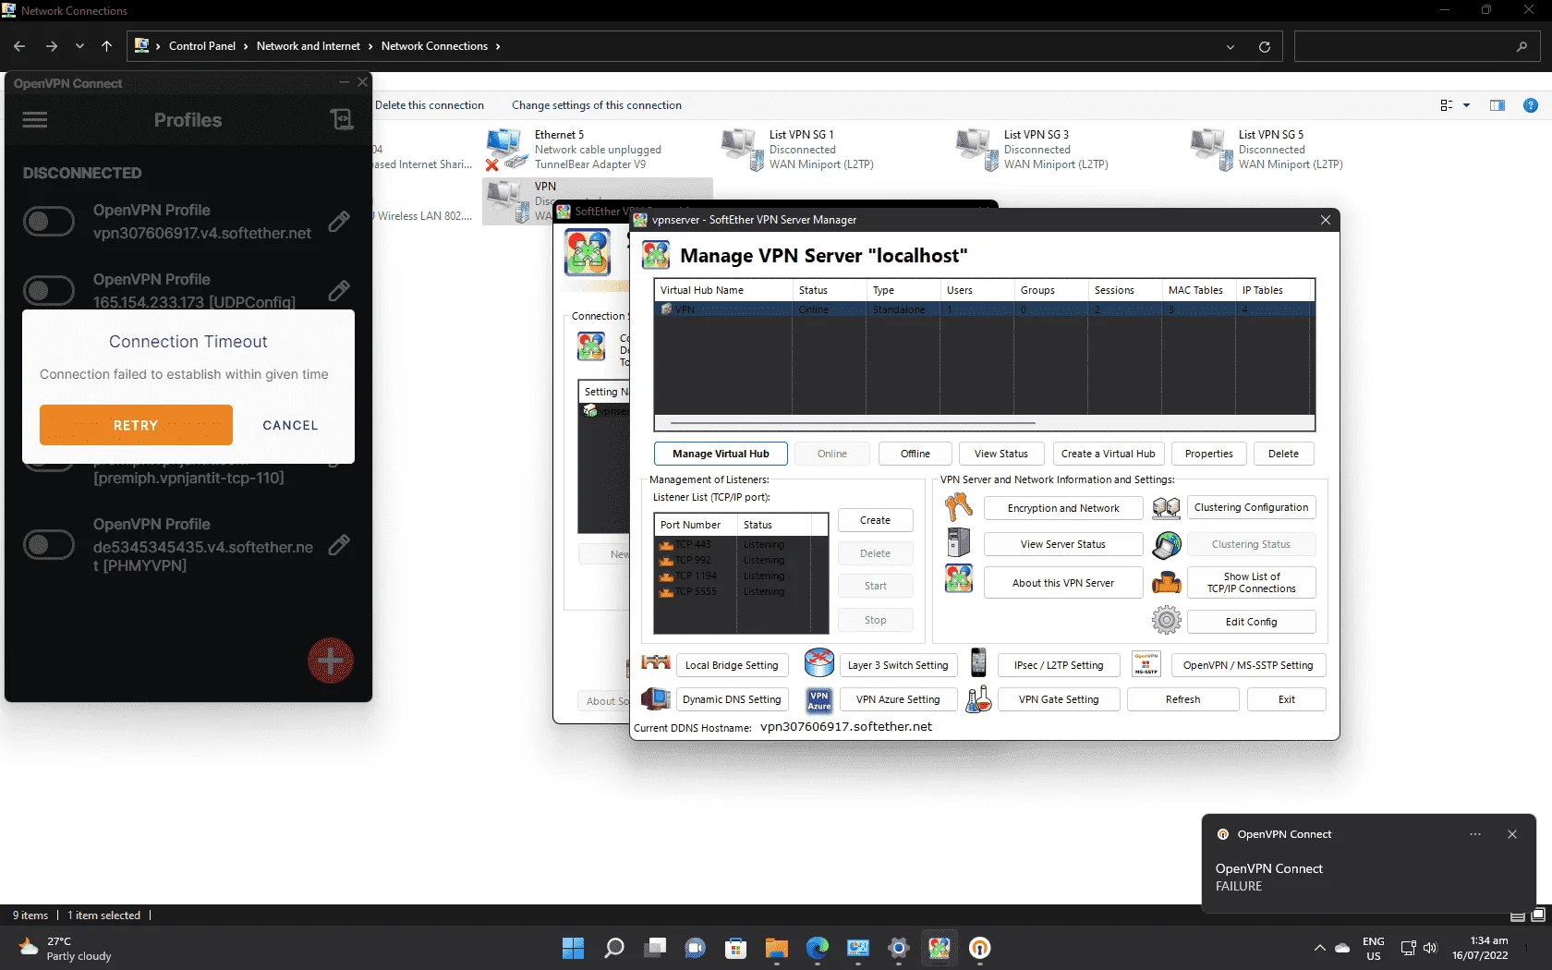1552x970 pixels.
Task: Click Network and Internet in the breadcrumb
Action: (309, 46)
